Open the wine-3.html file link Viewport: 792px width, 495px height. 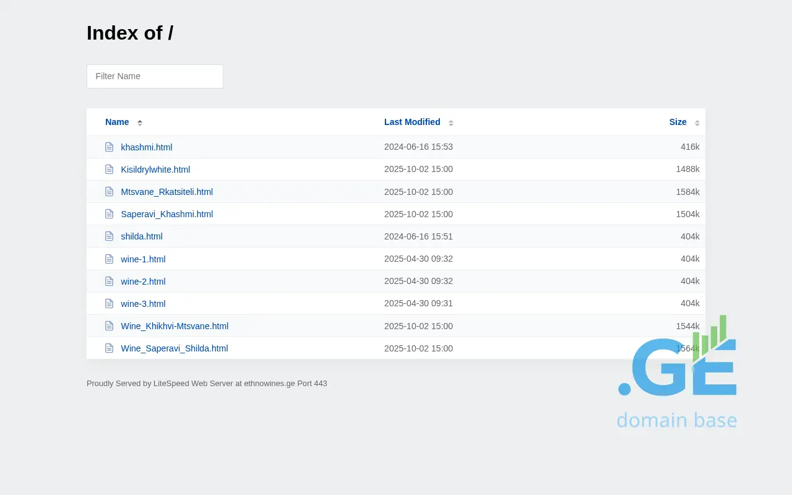click(143, 304)
